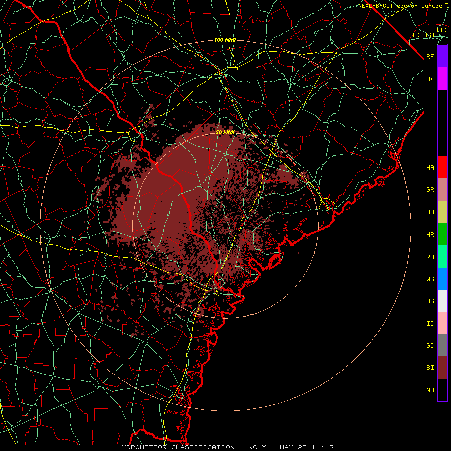The image size is (451, 451).
Task: Click the DS white legend swatch
Action: click(x=442, y=301)
